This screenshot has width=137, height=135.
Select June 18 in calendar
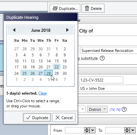(x=25, y=67)
